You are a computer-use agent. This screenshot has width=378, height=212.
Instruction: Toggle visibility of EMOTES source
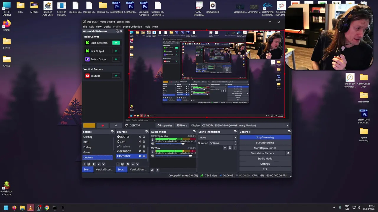coord(140,137)
